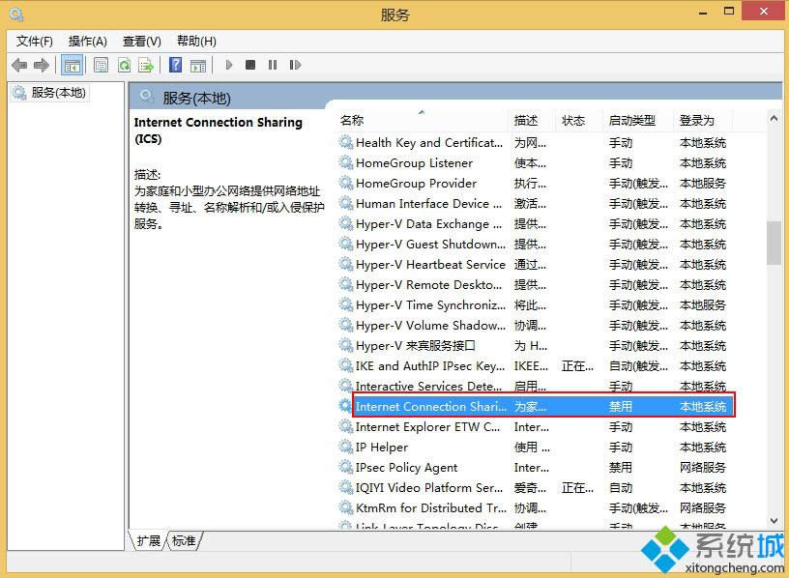Click the Services app icon in title bar
The height and width of the screenshot is (578, 789).
tap(16, 14)
